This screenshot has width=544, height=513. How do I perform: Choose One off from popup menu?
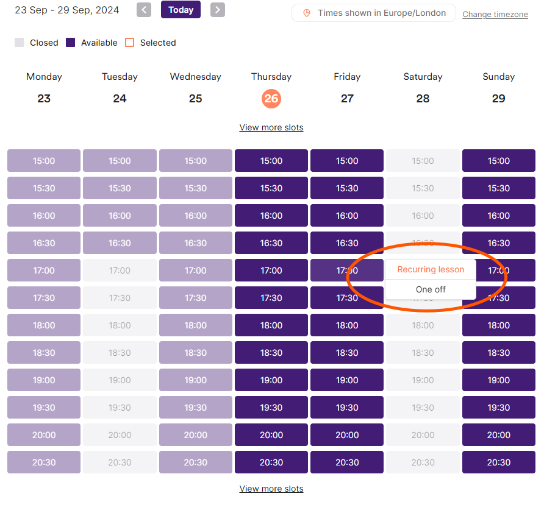tap(431, 289)
